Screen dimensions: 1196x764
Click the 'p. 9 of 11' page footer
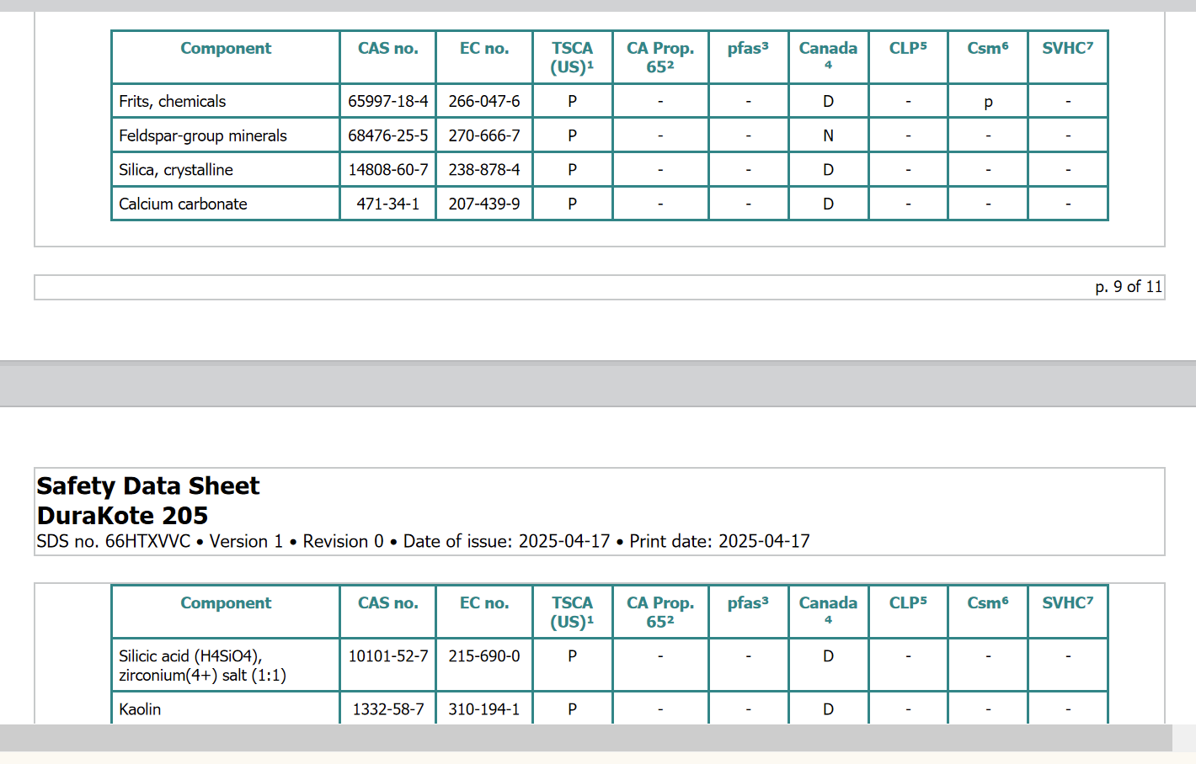[1129, 287]
